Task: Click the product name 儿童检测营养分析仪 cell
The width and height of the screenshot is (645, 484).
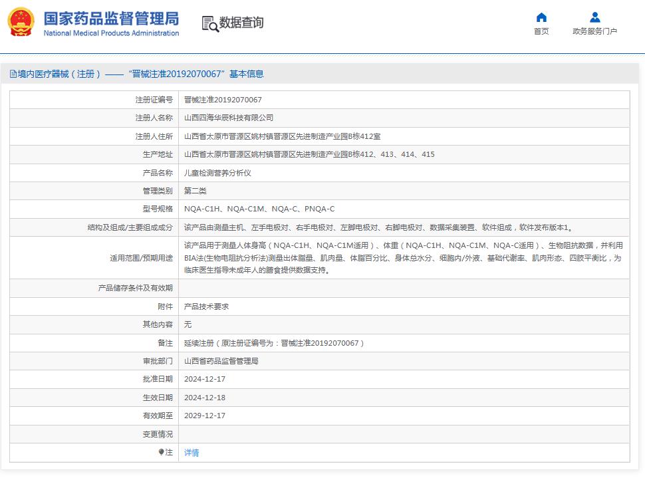Action: 218,172
